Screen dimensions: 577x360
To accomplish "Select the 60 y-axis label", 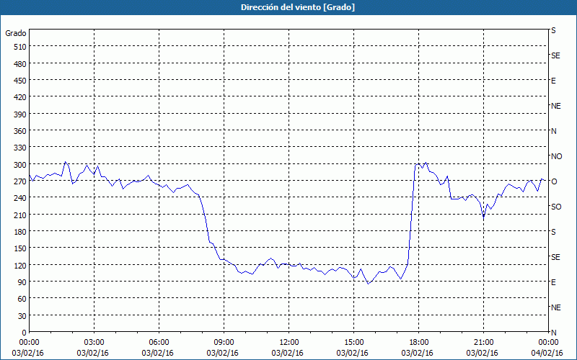I will coord(22,299).
